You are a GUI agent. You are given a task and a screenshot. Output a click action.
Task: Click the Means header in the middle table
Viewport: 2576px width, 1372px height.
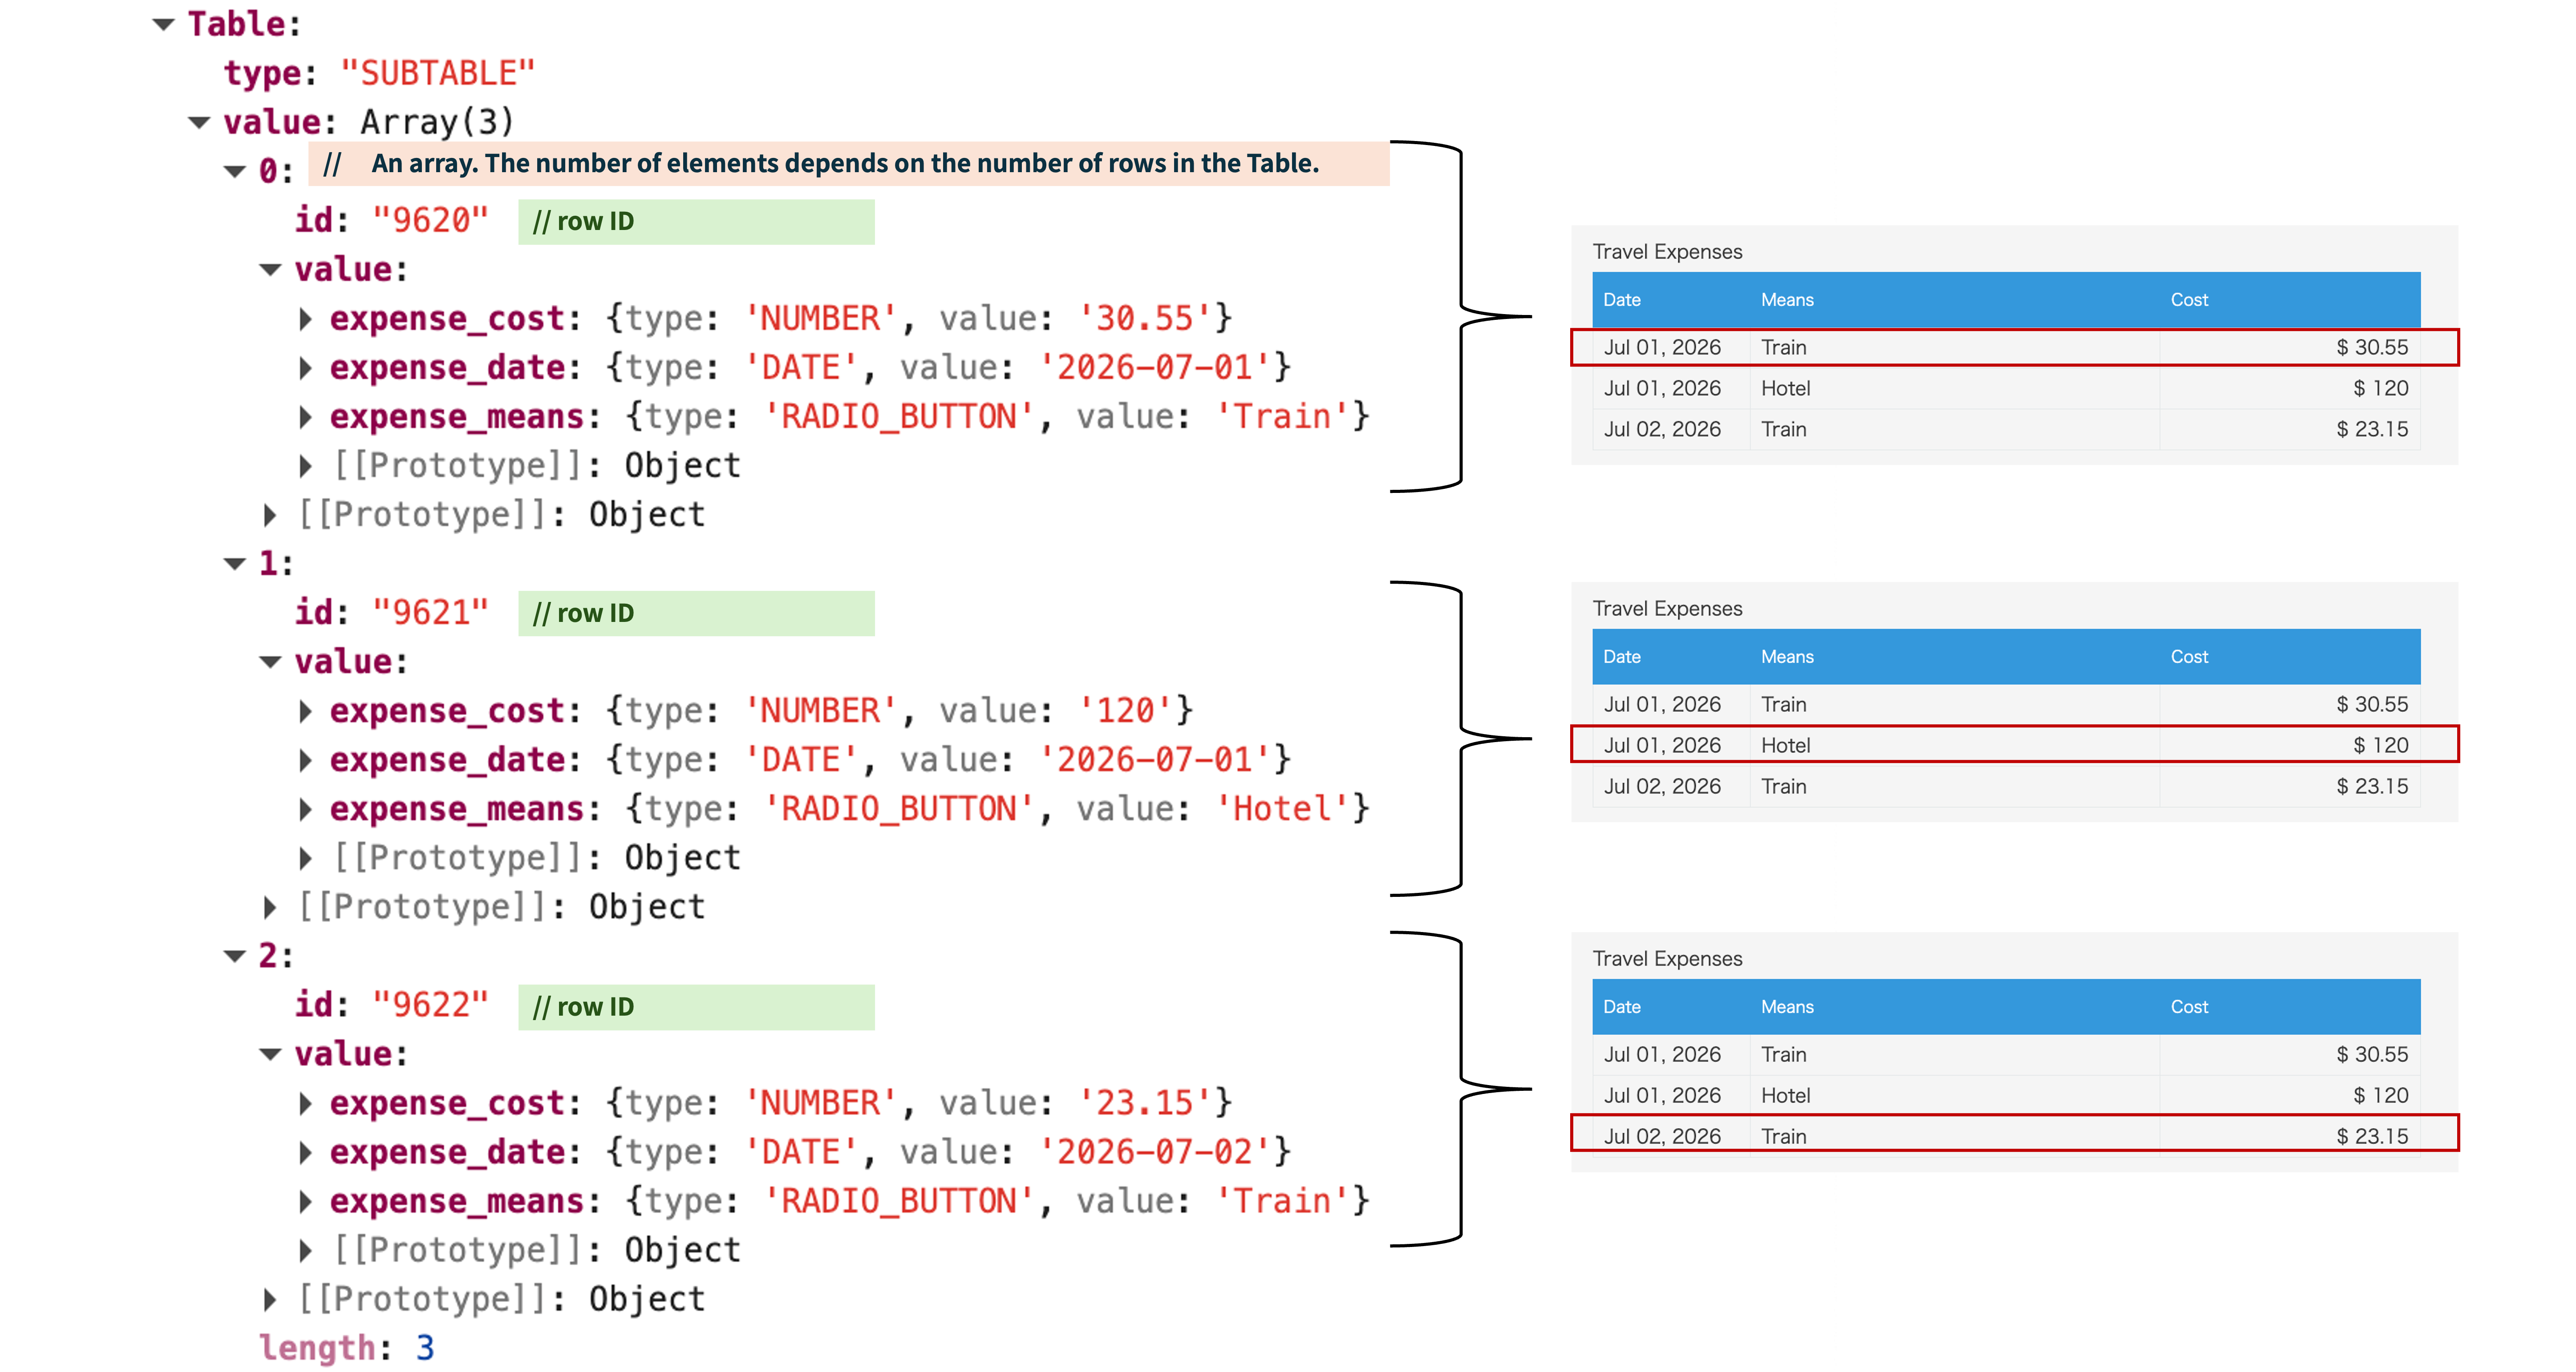[x=1787, y=657]
